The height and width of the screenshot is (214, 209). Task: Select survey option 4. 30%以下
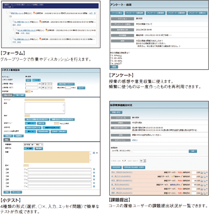click(111, 64)
